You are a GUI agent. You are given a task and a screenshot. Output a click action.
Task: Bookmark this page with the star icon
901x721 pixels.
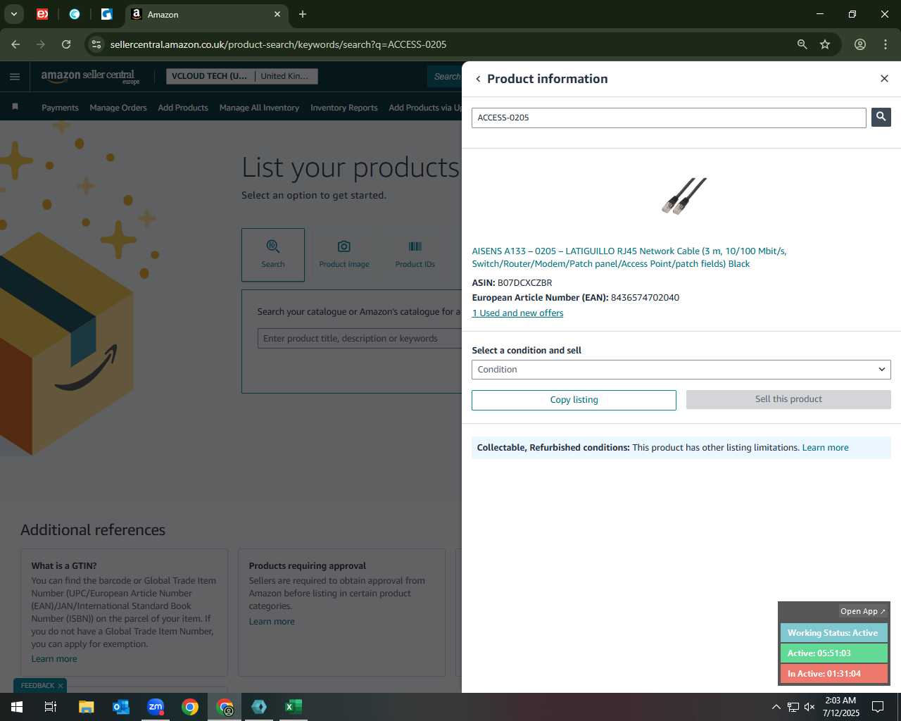825,44
